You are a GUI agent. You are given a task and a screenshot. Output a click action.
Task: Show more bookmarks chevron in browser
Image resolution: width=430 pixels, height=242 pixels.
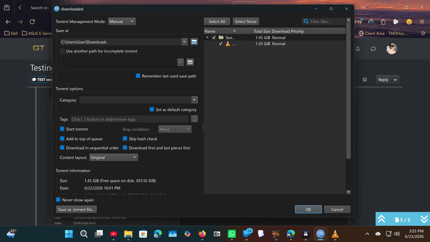coord(423,33)
